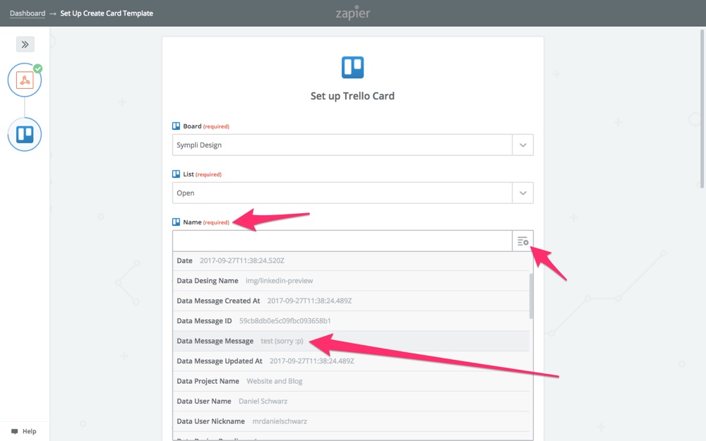Viewport: 706px width, 441px height.
Task: Click the Trello icon beside List label
Action: pos(176,174)
